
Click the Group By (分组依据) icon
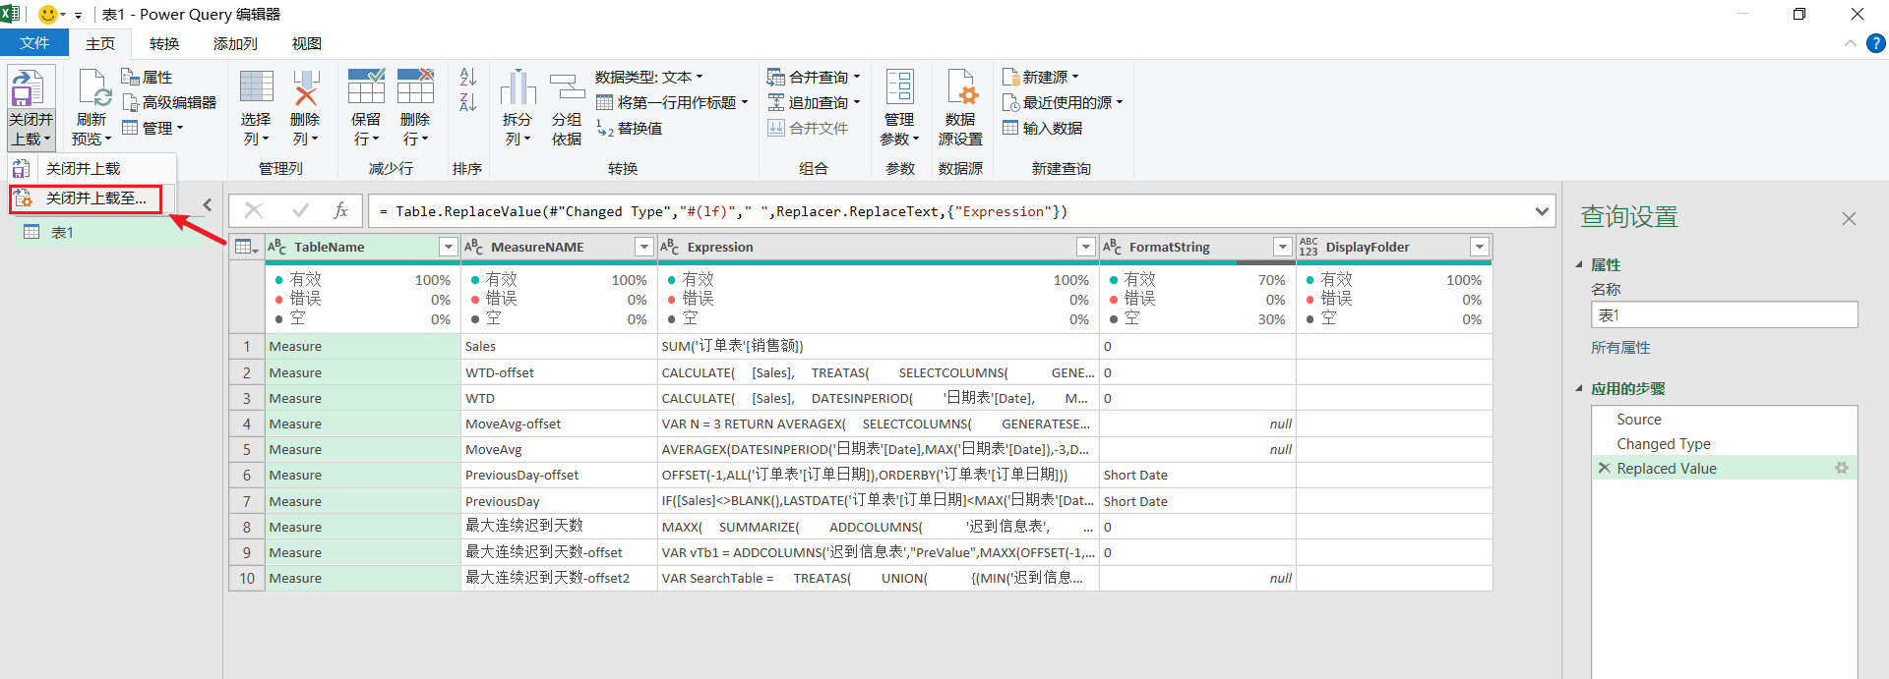click(567, 87)
